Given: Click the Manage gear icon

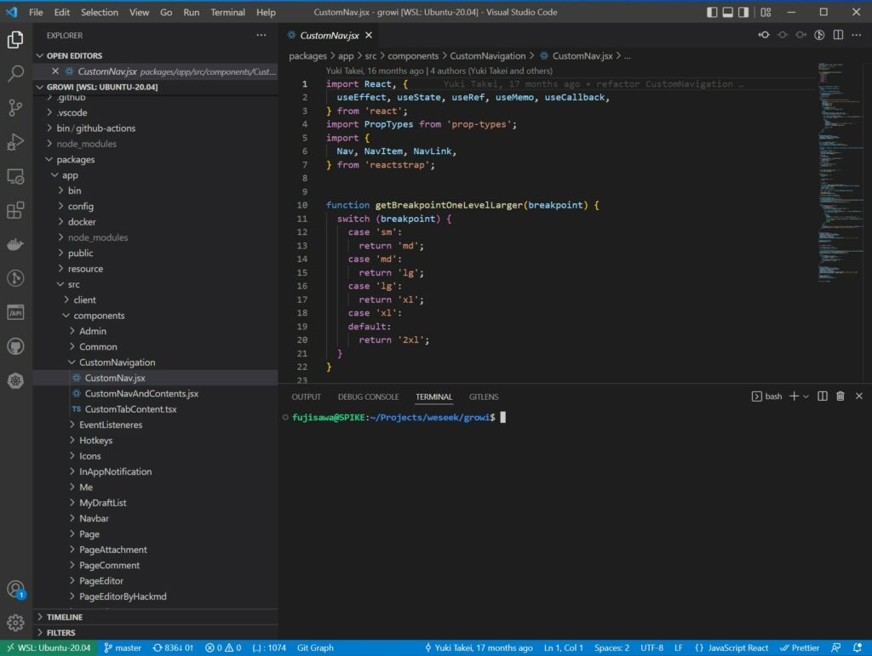Looking at the screenshot, I should [15, 622].
